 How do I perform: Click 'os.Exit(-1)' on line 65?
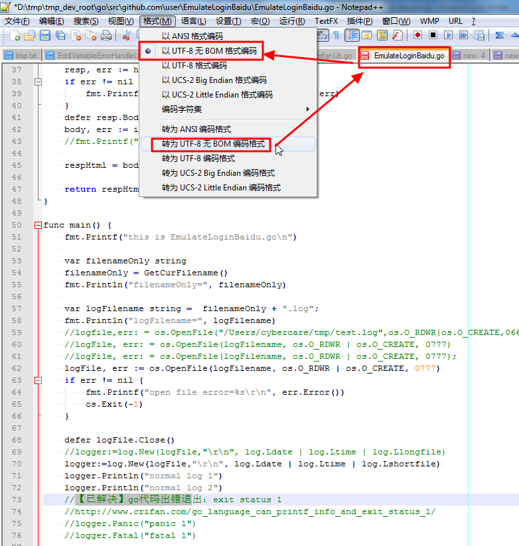(x=114, y=404)
